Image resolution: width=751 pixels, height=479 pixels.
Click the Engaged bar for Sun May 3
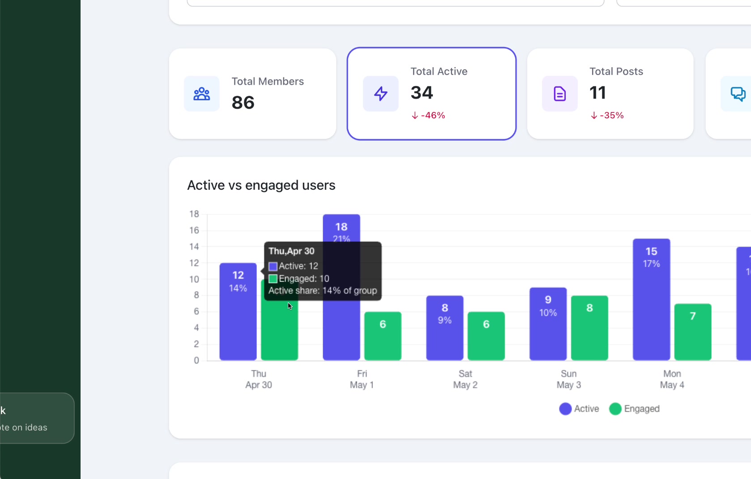pos(589,328)
